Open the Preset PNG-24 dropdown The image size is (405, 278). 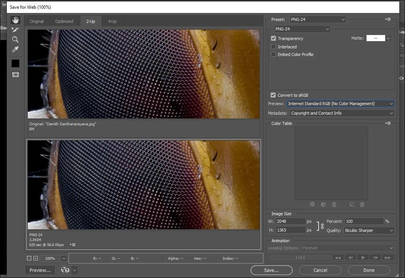pyautogui.click(x=318, y=19)
